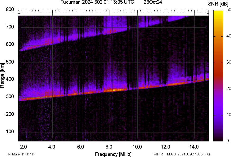
Task: Click range axis tick '500'
Action: point(10,62)
